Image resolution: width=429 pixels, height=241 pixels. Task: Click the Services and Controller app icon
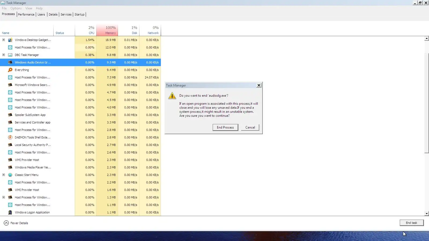click(x=10, y=122)
